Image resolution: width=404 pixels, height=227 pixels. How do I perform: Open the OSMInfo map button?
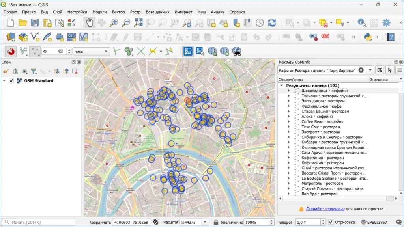click(380, 70)
